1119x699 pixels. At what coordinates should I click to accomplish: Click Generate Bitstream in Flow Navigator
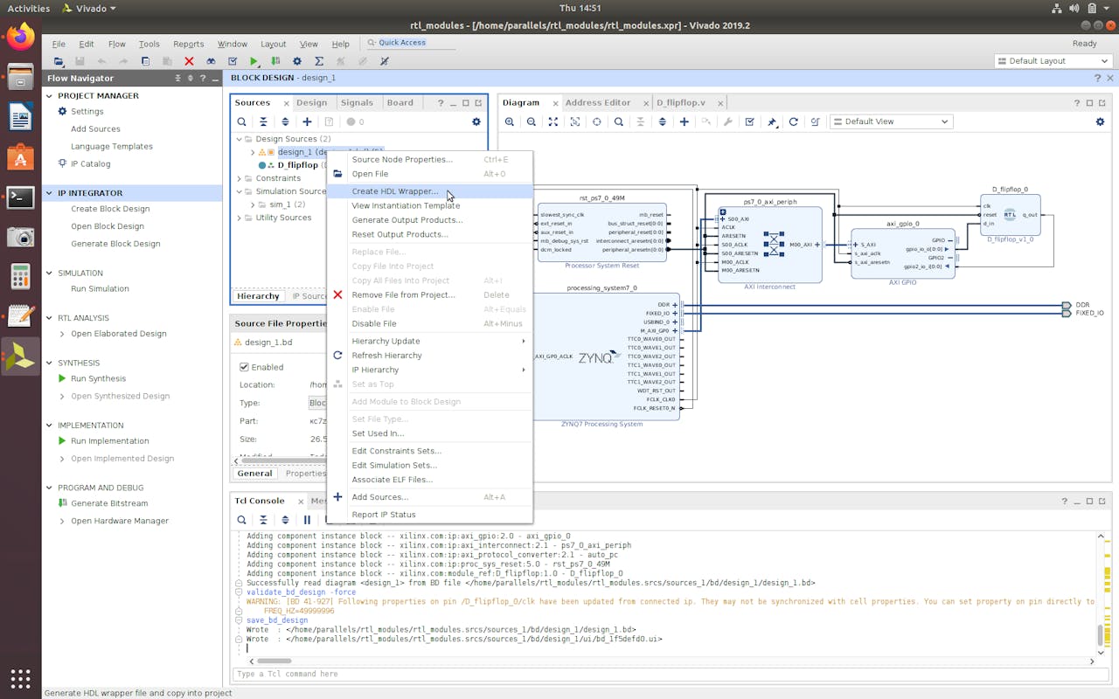(109, 503)
